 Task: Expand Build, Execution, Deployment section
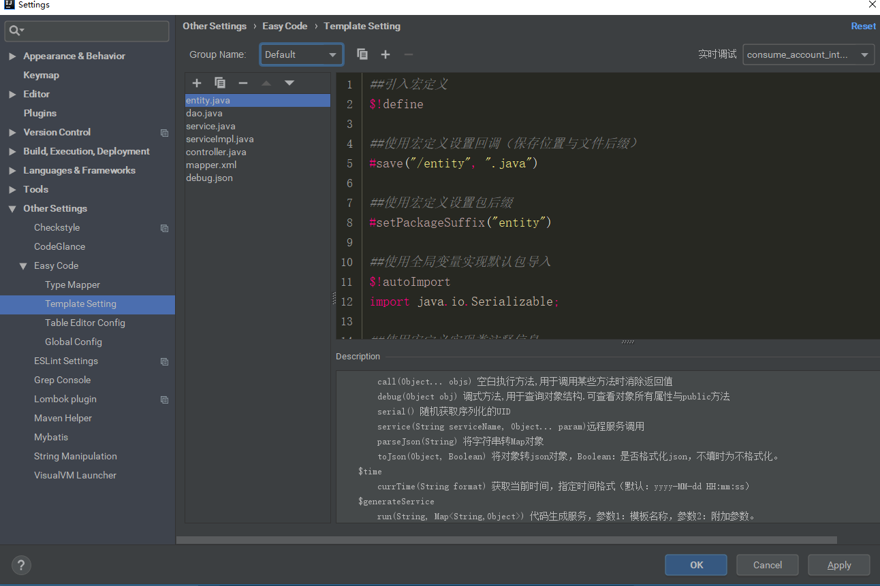pos(12,152)
